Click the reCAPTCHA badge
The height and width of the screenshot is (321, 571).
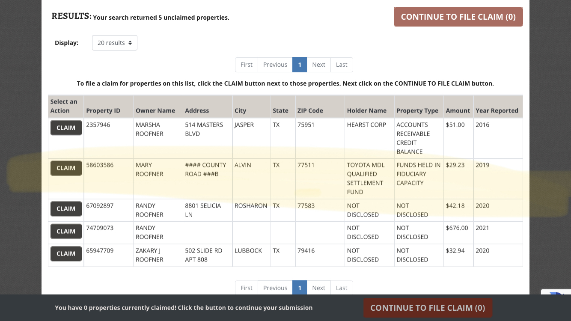(x=556, y=292)
